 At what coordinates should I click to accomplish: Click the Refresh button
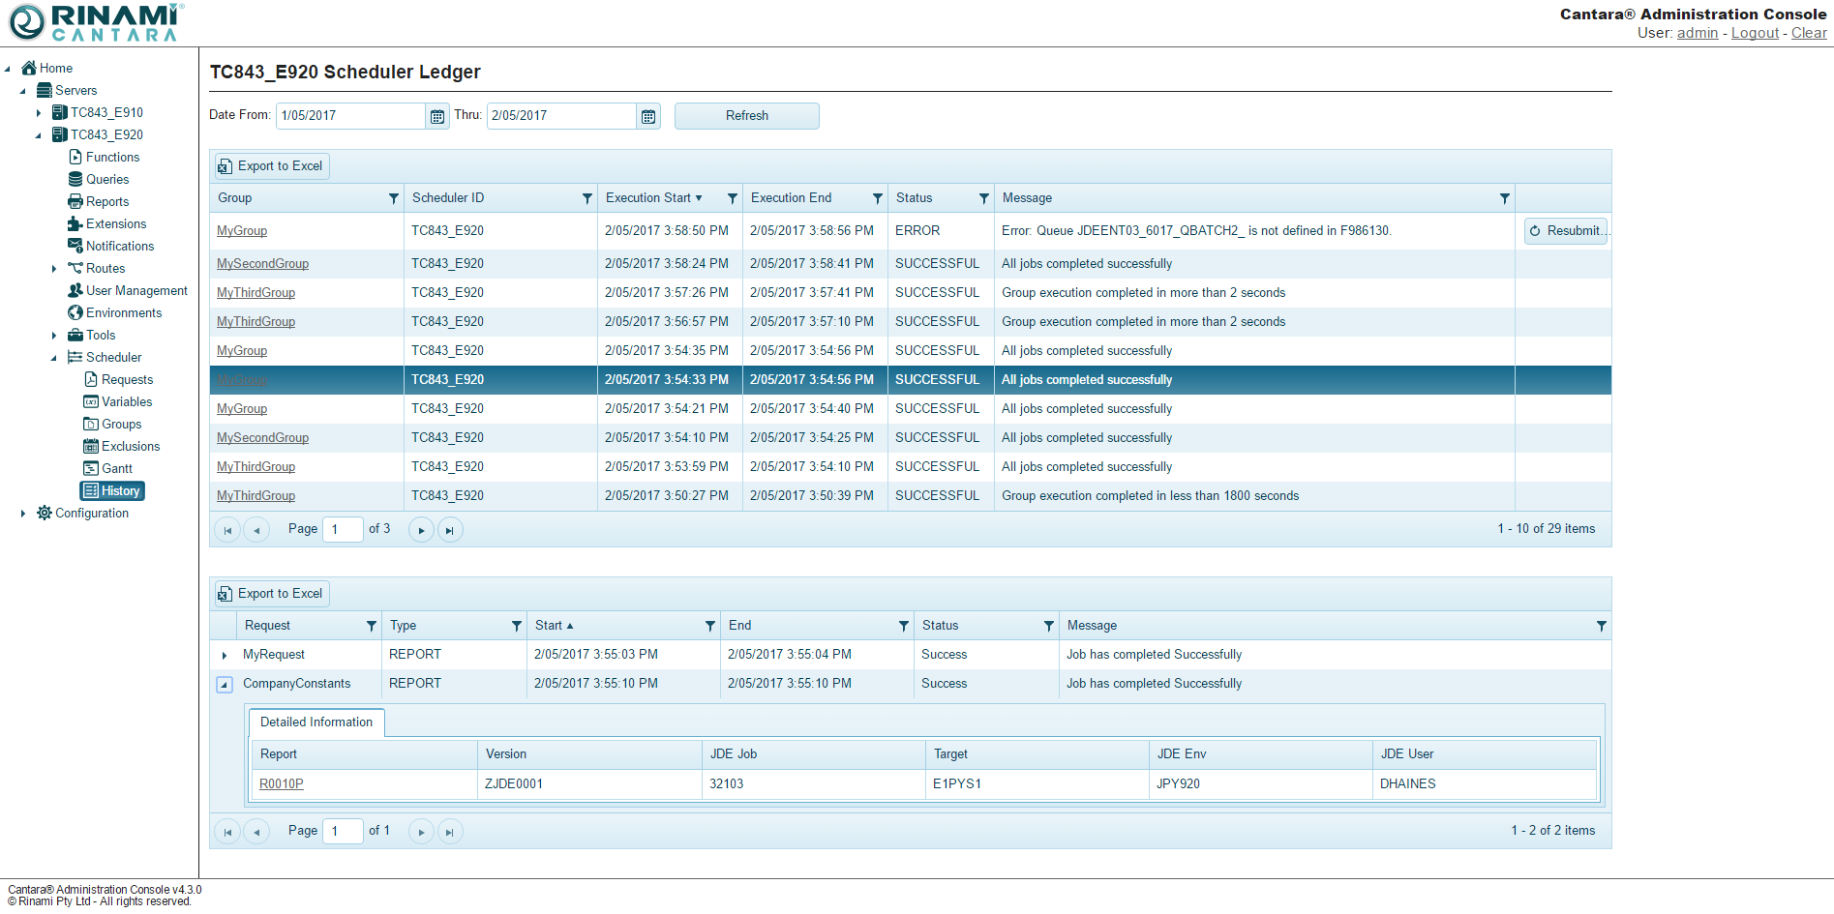tap(746, 116)
